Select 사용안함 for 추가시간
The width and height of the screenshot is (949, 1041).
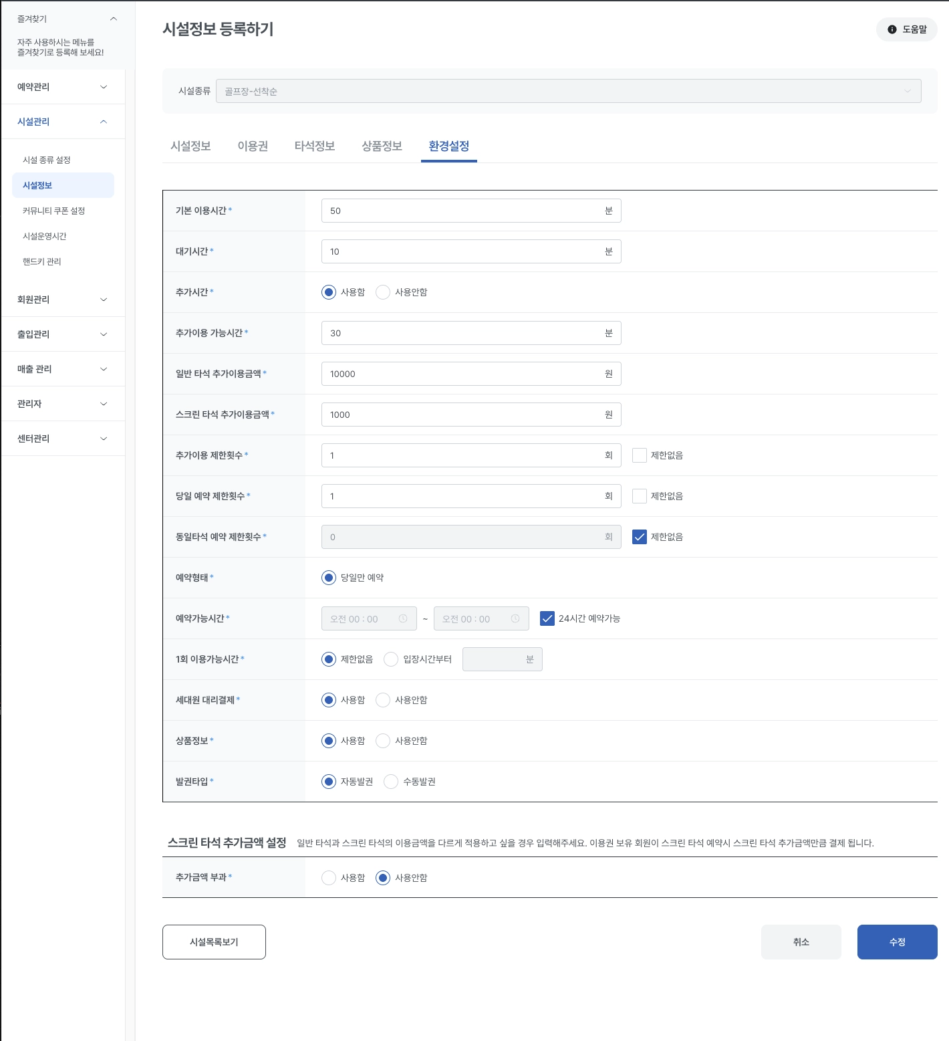point(383,292)
